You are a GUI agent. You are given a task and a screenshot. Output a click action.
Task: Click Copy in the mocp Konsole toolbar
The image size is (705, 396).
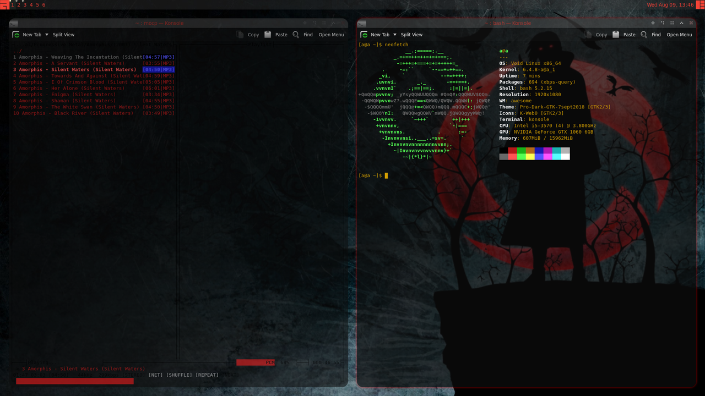pyautogui.click(x=248, y=35)
